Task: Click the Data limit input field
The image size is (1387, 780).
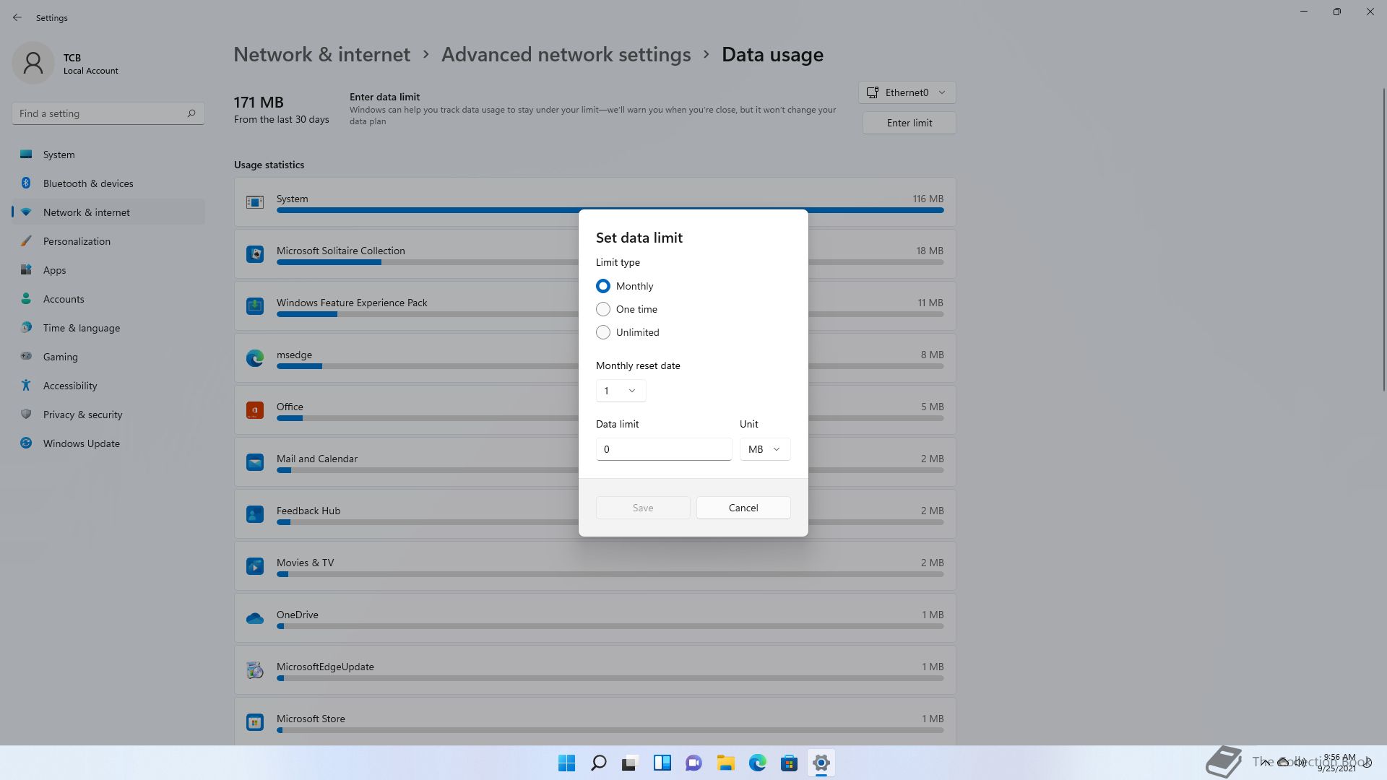Action: (663, 449)
